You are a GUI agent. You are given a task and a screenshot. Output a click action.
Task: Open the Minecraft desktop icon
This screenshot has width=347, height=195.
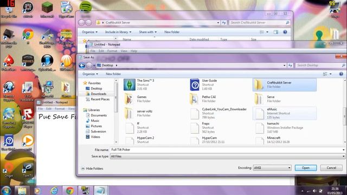pyautogui.click(x=47, y=10)
